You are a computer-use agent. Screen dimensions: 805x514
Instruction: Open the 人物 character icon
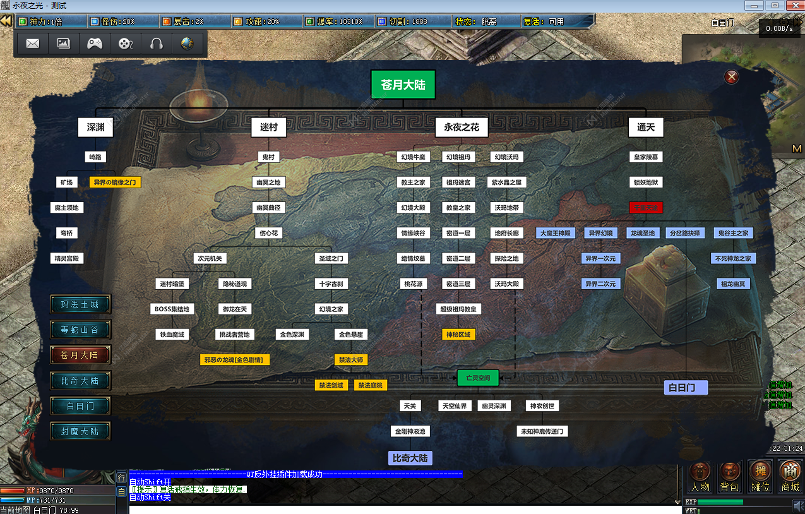point(700,476)
